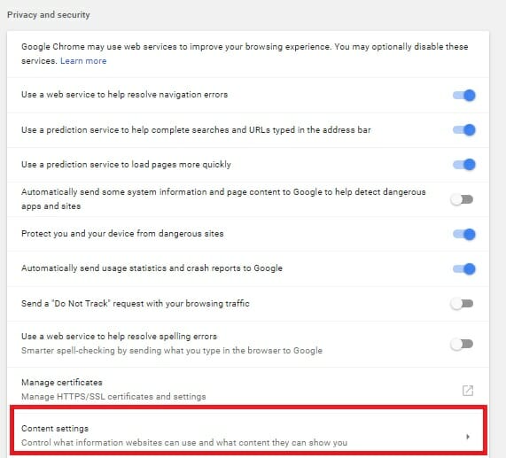The height and width of the screenshot is (458, 506).
Task: Click 'Send a Do Not Track request' label
Action: click(x=136, y=304)
